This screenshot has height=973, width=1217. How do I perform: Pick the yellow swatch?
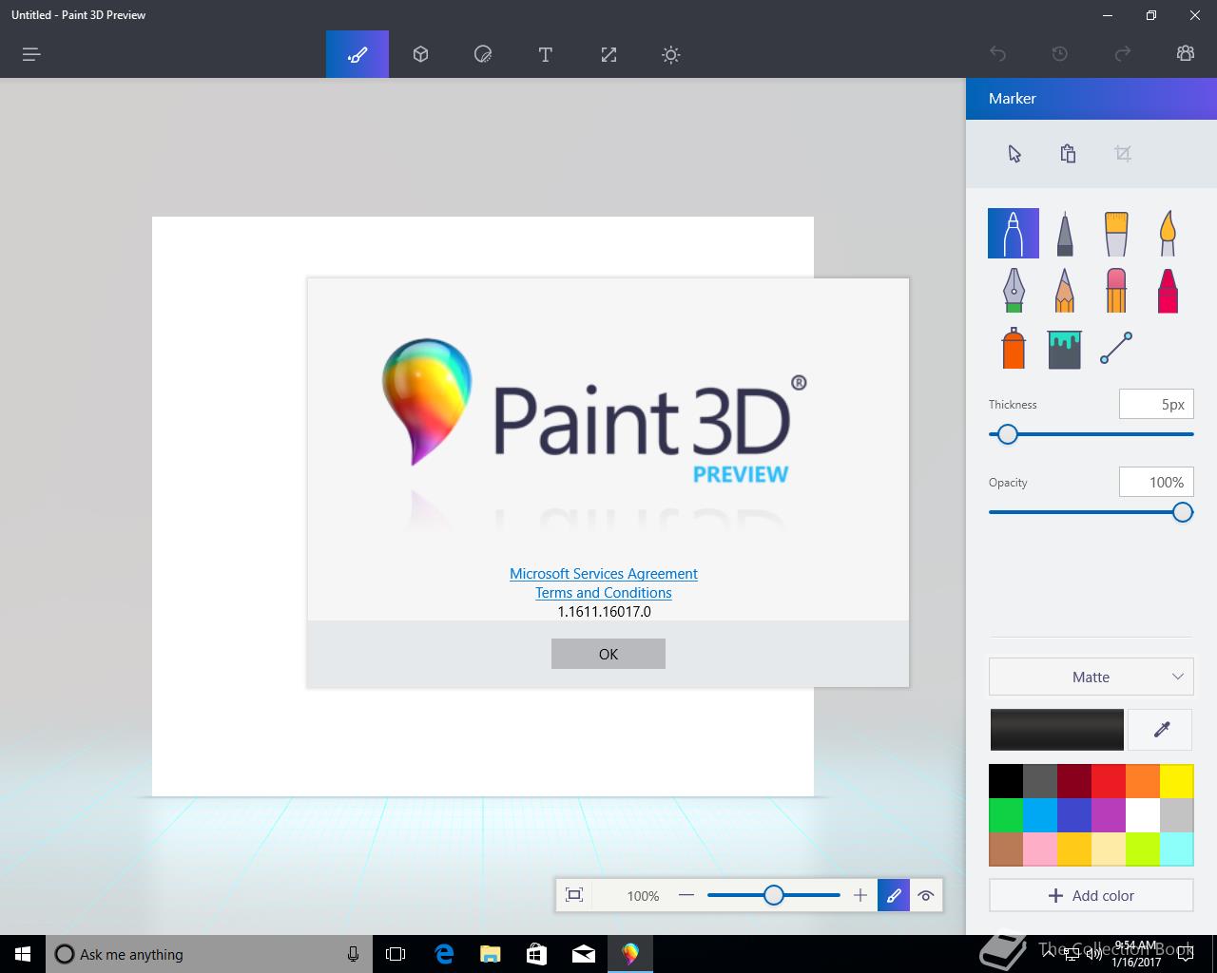[1177, 781]
